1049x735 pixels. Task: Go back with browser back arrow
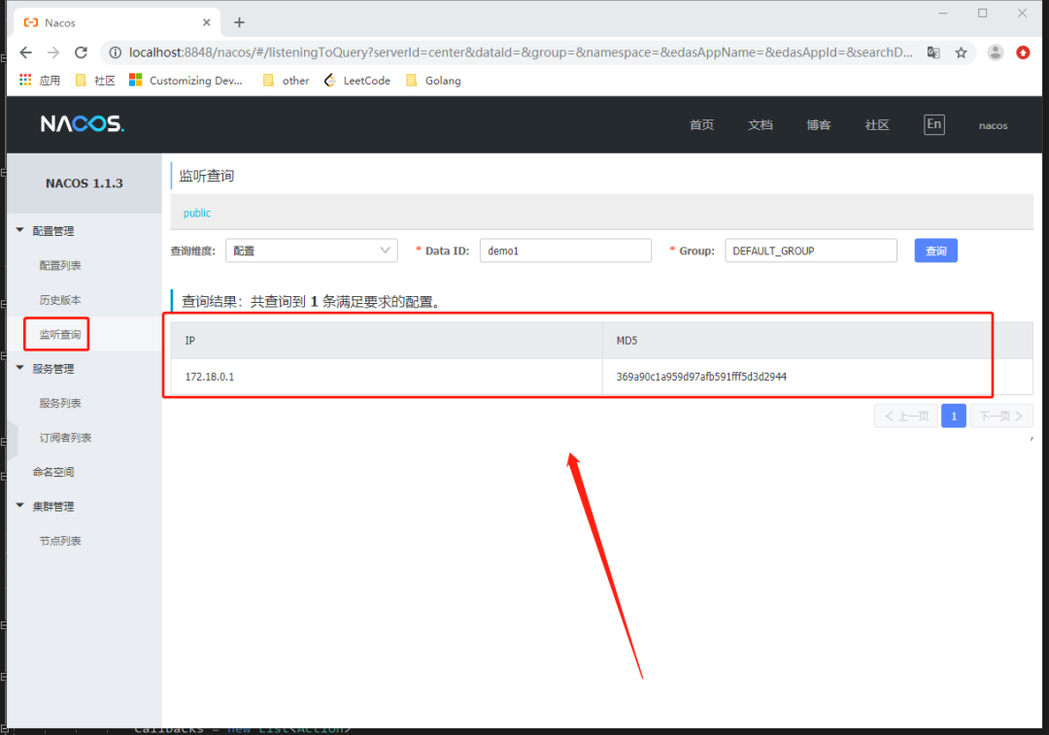pyautogui.click(x=25, y=52)
